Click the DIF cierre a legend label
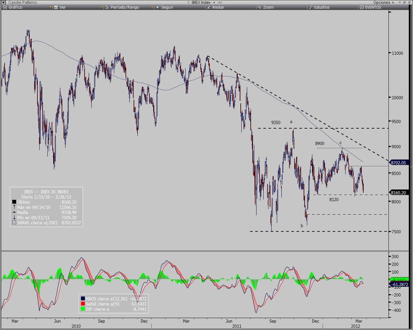 [97, 309]
